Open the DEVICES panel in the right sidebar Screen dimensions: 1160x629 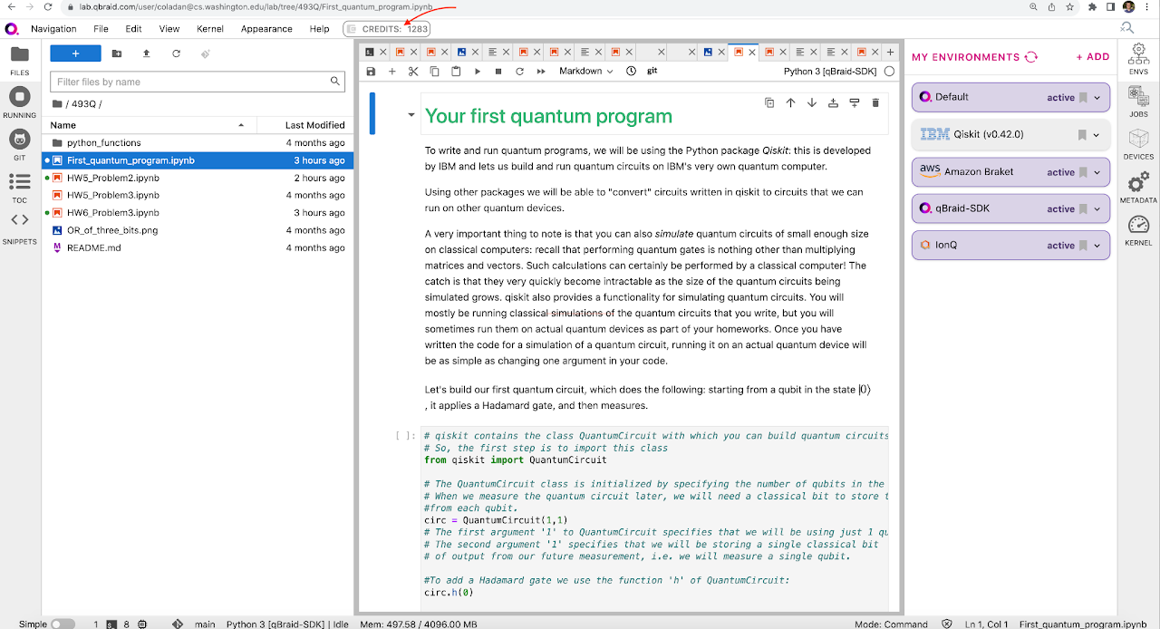(1138, 144)
